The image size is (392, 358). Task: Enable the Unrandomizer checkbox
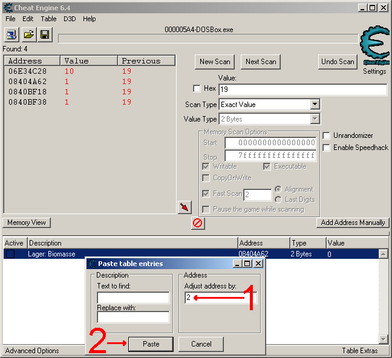tap(326, 135)
